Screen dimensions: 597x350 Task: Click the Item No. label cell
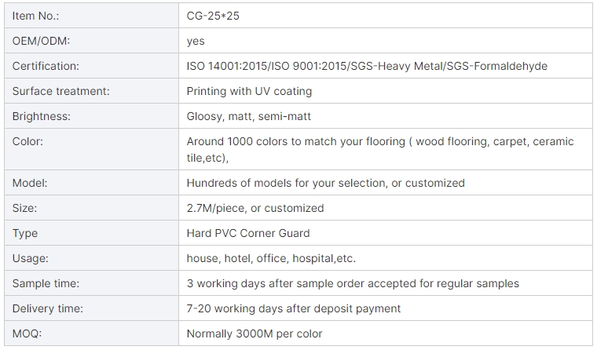(x=36, y=16)
